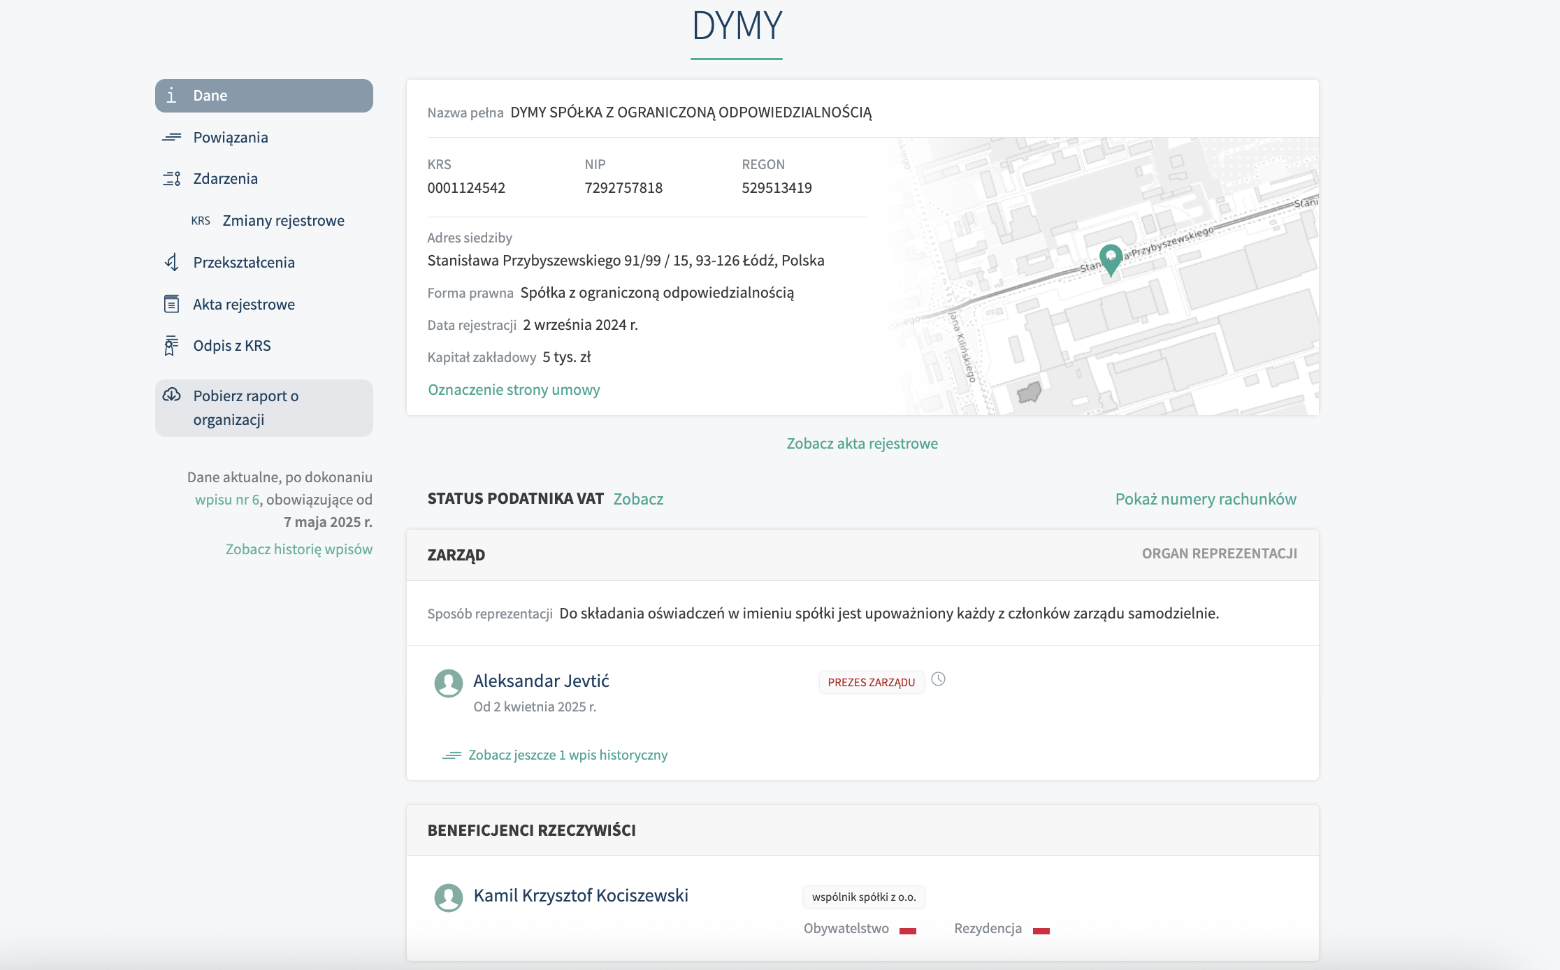
Task: Open Zmiany rejestrowe menu item
Action: (283, 221)
